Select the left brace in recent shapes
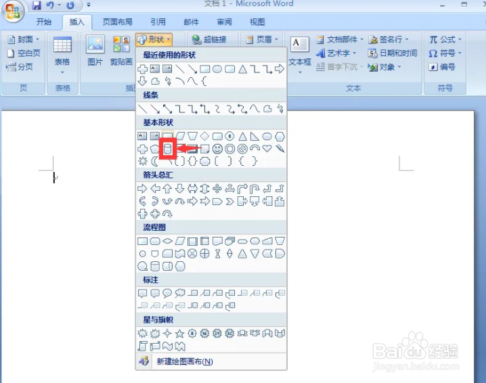This screenshot has height=383, width=486. click(204, 81)
